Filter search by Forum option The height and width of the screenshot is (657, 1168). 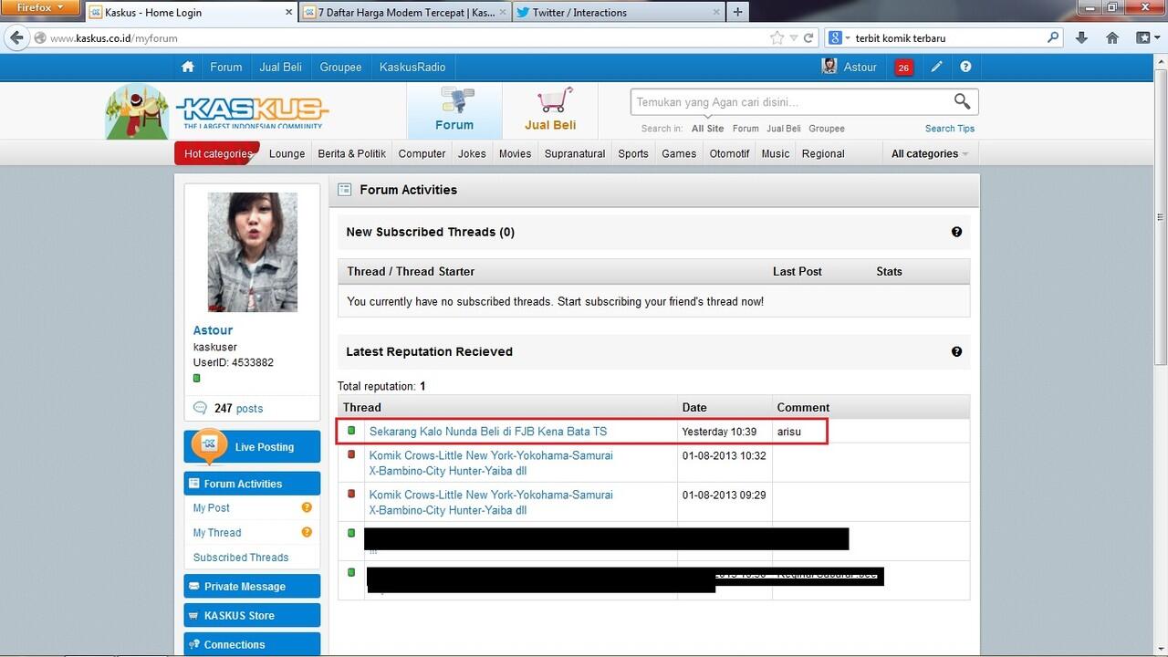(746, 129)
